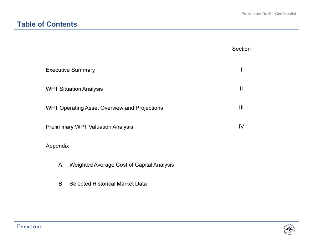313x242 pixels.
Task: Select the WPT Situation Analysis entry
Action: pos(74,89)
